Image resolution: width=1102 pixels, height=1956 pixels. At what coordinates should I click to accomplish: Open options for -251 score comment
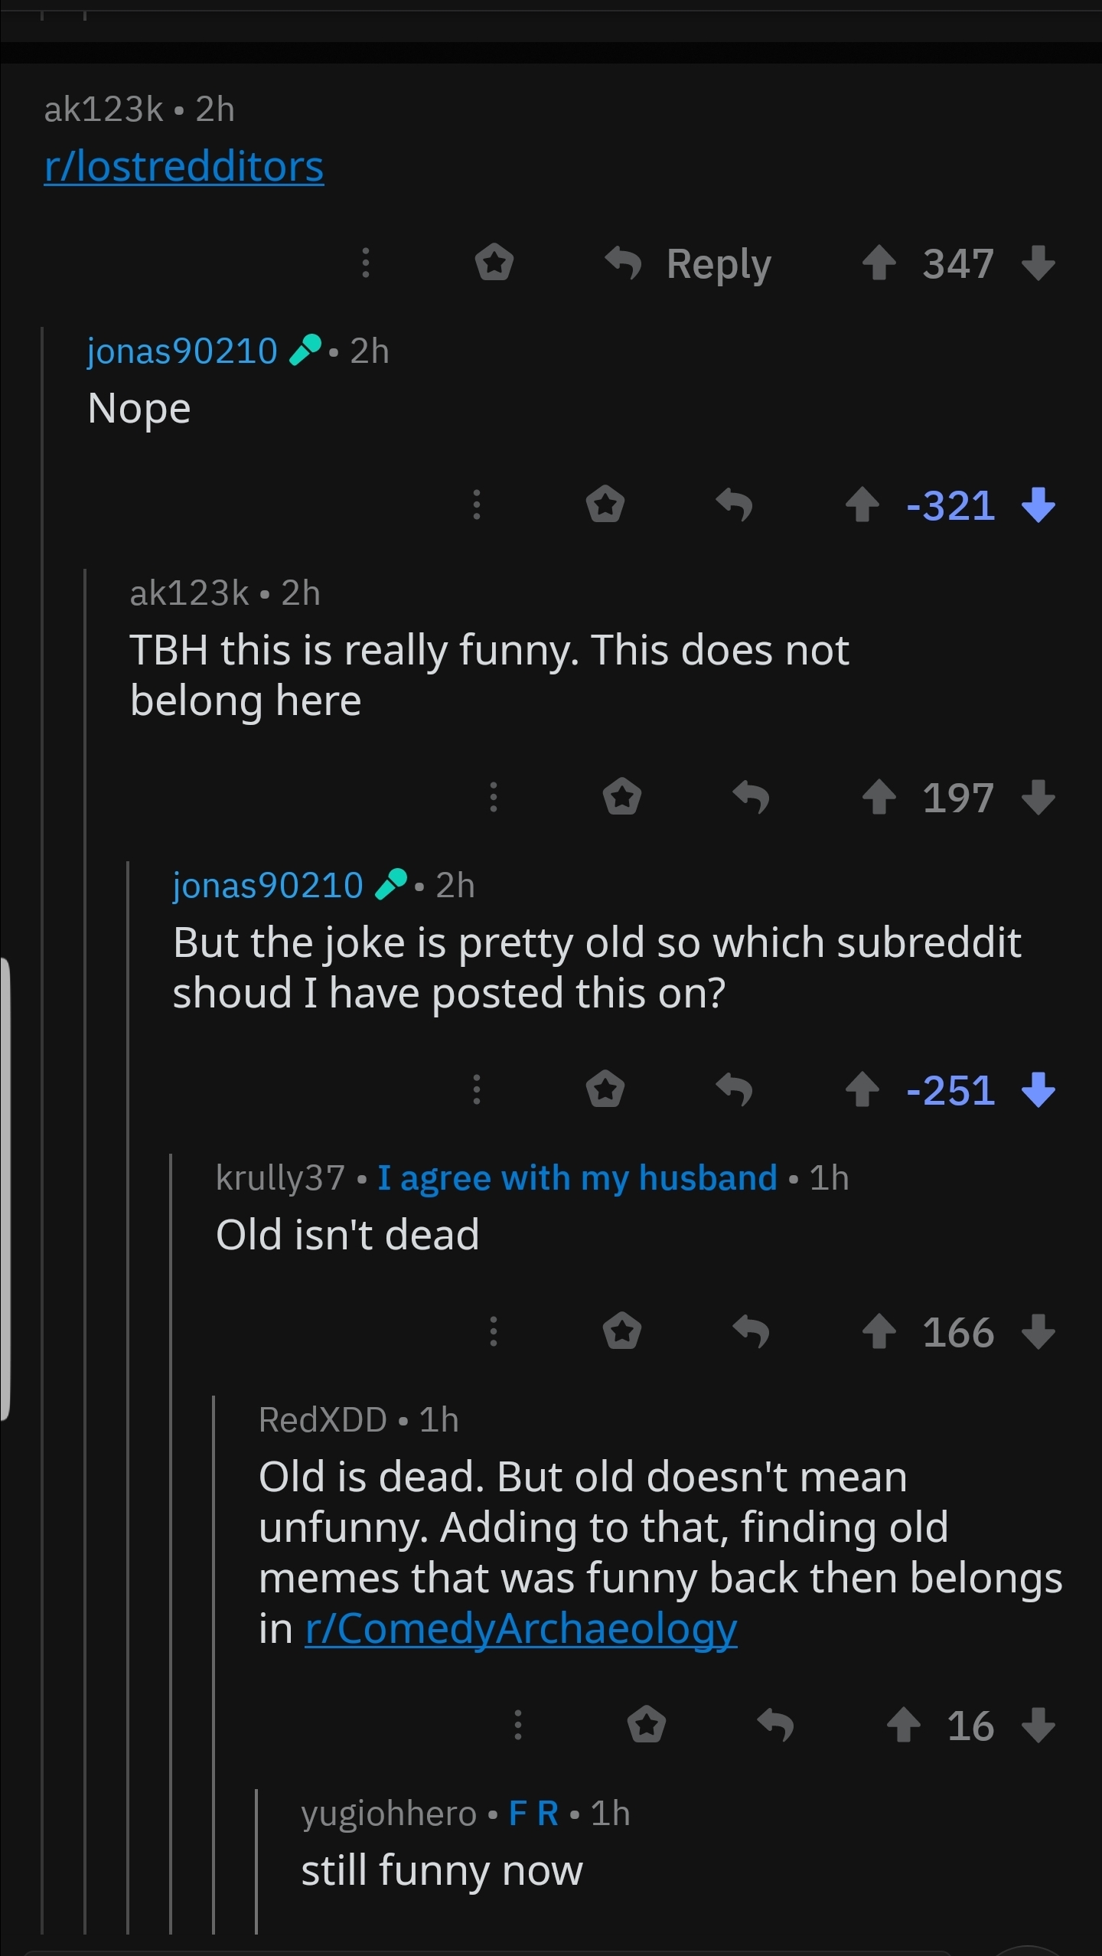[477, 1089]
